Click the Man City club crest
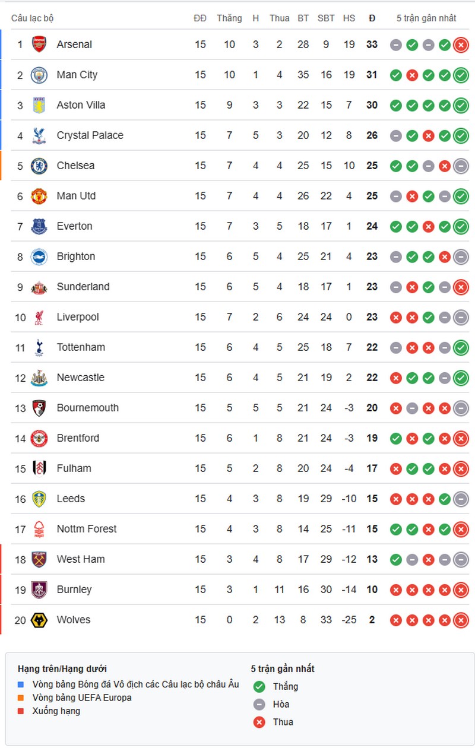Viewport: 475px width, 748px height. click(x=39, y=75)
